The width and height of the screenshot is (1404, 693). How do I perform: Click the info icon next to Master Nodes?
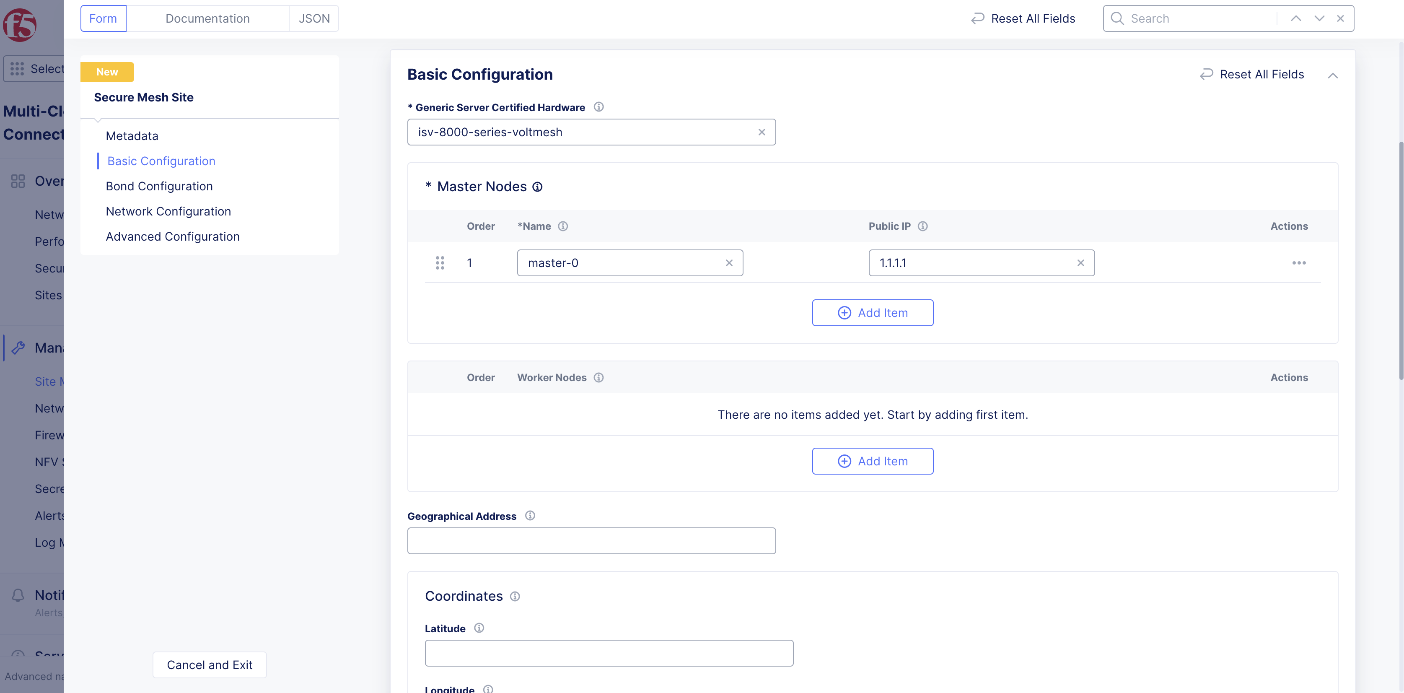click(537, 187)
